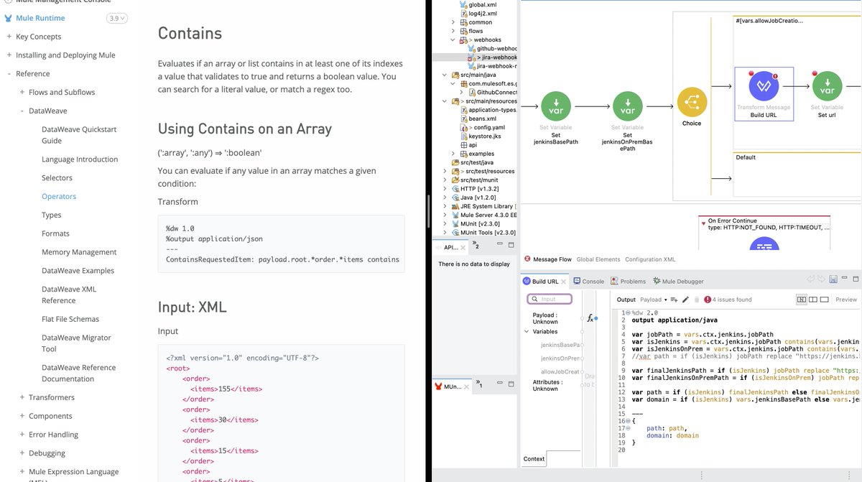Collapse the webhooks folder in Package Explorer
862x482 pixels.
coord(453,40)
